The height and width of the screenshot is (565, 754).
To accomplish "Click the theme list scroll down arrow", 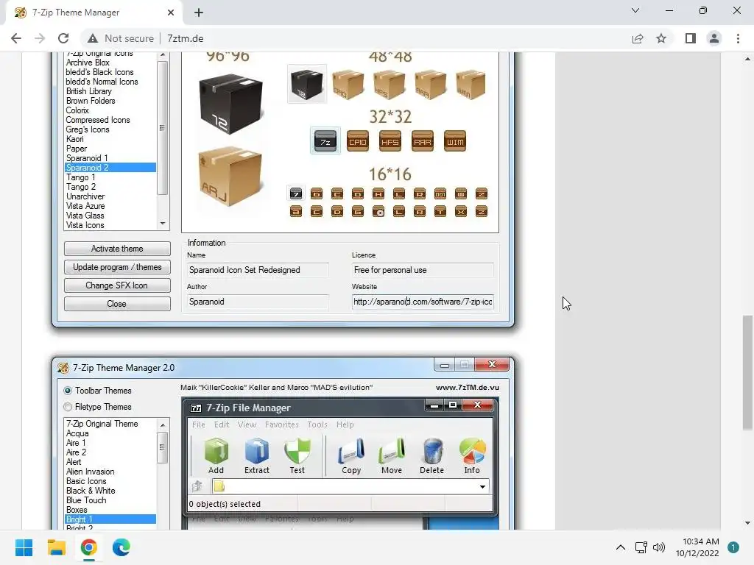I will 163,224.
